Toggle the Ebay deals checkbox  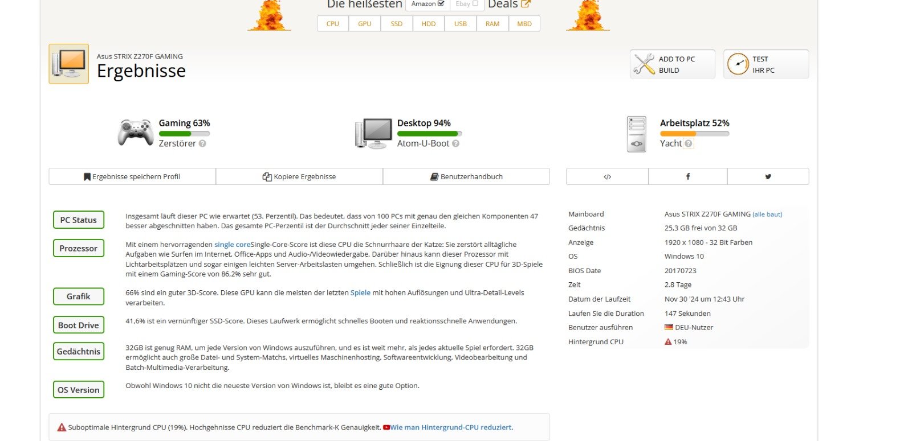pyautogui.click(x=475, y=3)
